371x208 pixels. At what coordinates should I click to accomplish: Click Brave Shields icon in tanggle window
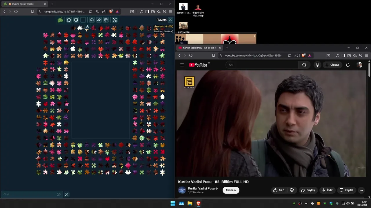[111, 12]
